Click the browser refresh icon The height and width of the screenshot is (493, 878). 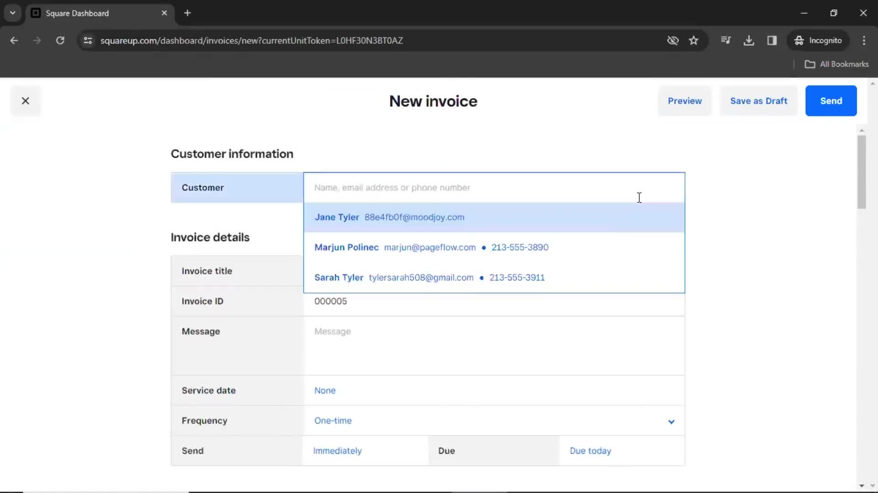pyautogui.click(x=60, y=40)
